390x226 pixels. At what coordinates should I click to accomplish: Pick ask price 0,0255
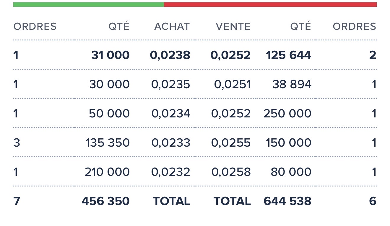[231, 143]
